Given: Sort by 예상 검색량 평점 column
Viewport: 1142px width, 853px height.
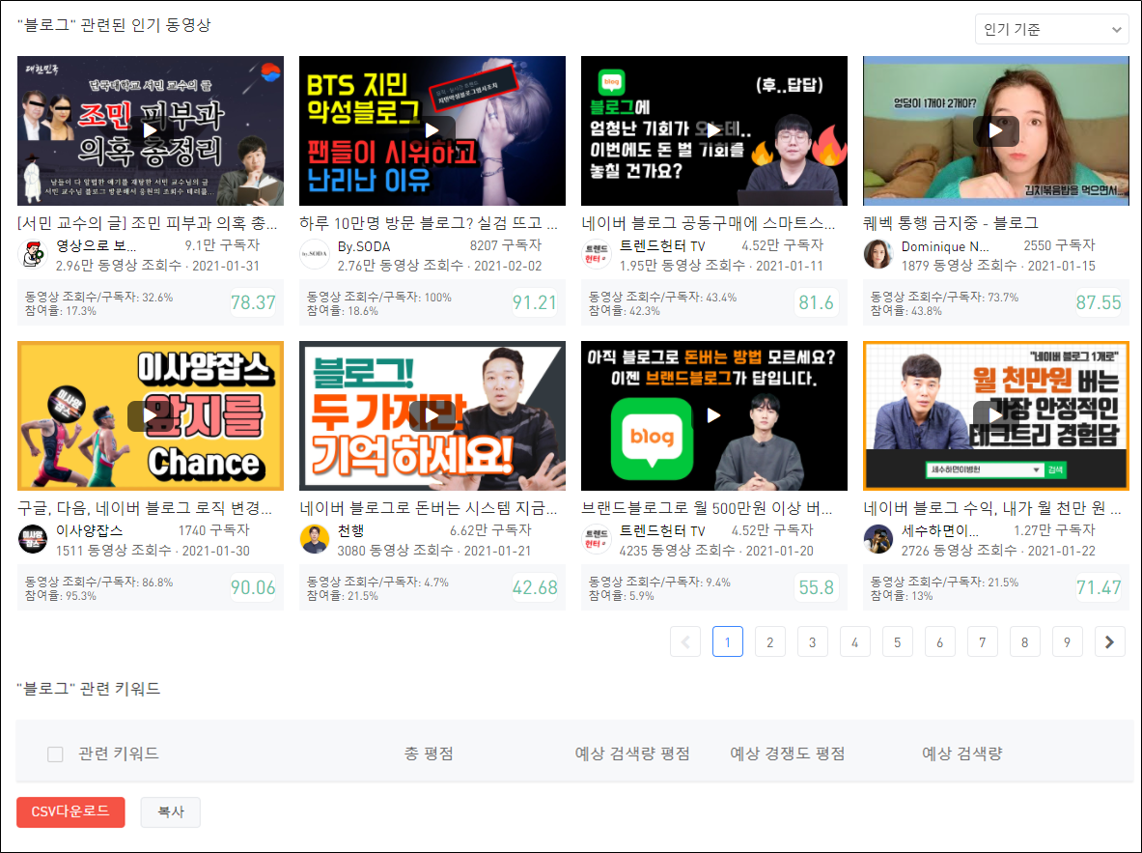Looking at the screenshot, I should tap(632, 753).
